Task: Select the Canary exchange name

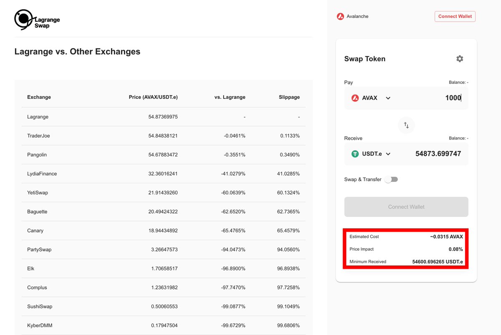Action: [35, 231]
